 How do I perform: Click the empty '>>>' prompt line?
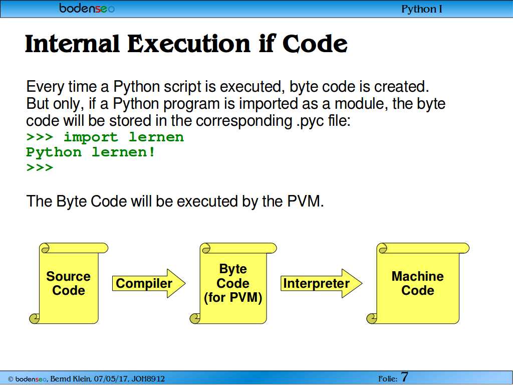click(x=40, y=167)
